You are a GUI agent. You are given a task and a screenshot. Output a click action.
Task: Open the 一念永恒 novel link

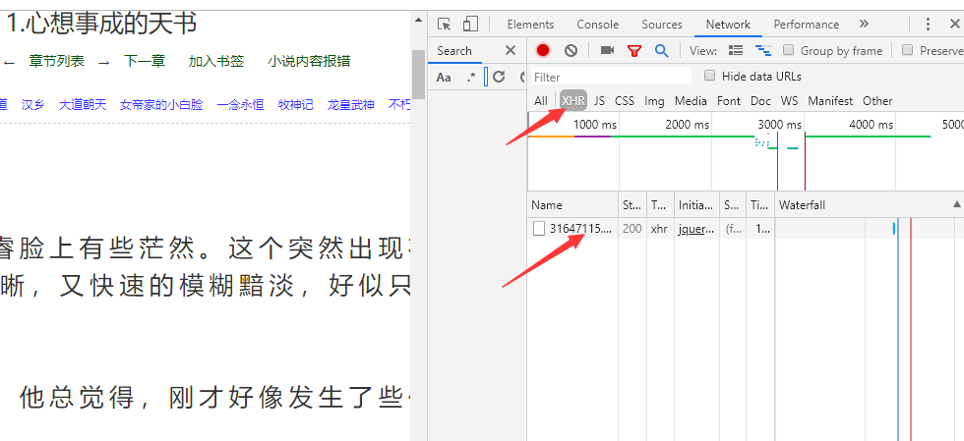point(240,105)
